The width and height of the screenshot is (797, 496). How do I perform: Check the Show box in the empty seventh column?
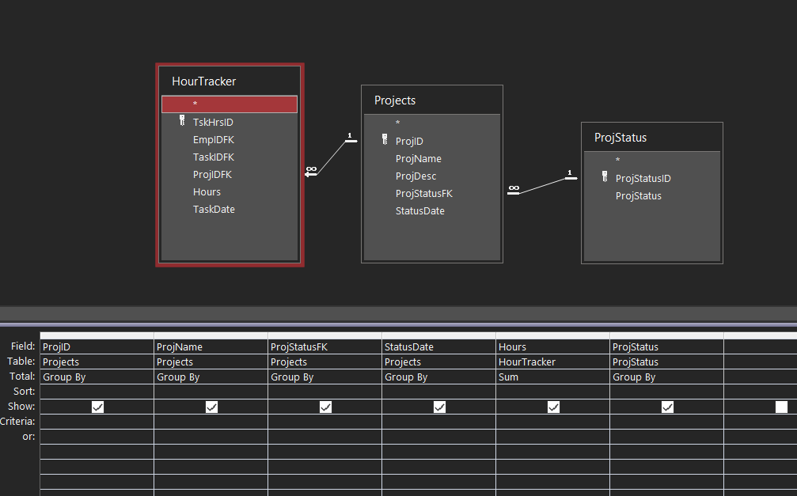coord(781,407)
